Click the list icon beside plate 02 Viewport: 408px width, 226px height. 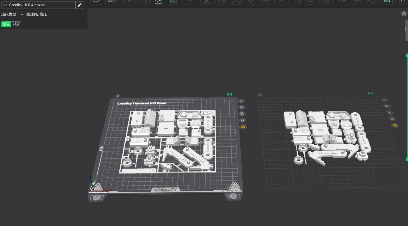387,106
